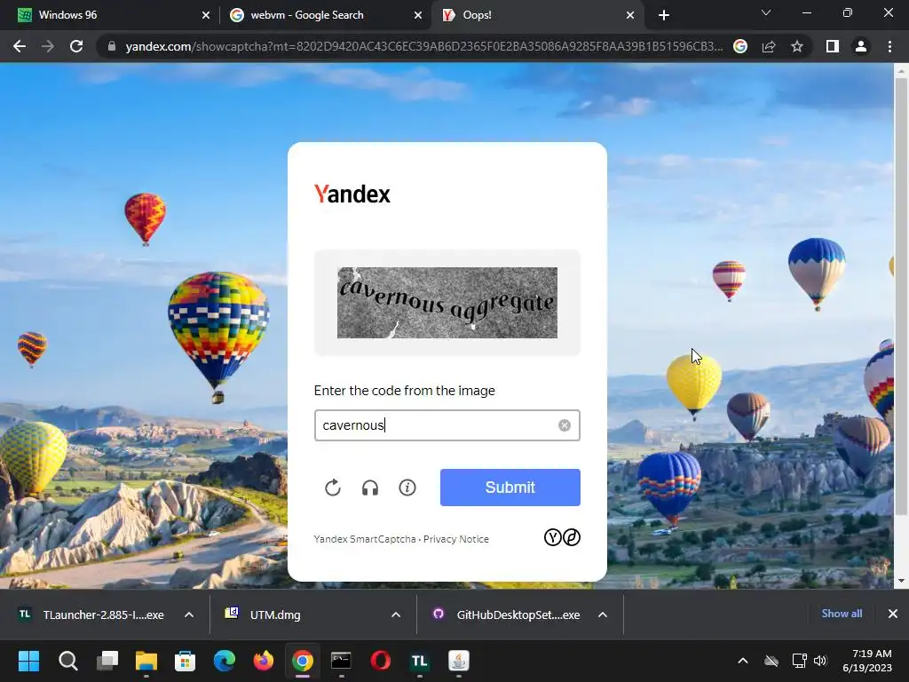Open a new browser tab
The image size is (909, 682).
pos(664,15)
